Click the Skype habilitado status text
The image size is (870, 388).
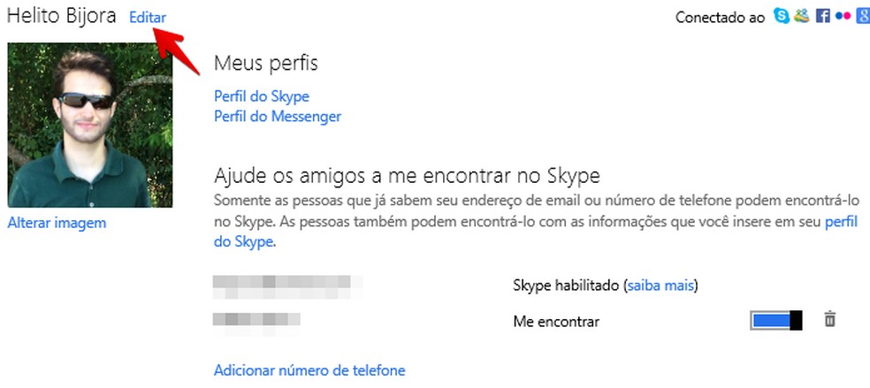click(x=566, y=285)
